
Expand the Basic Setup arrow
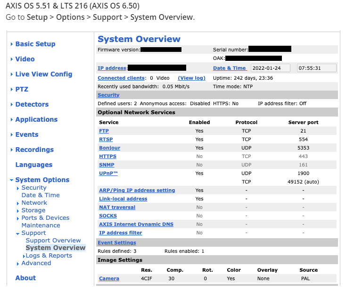[x=12, y=44]
